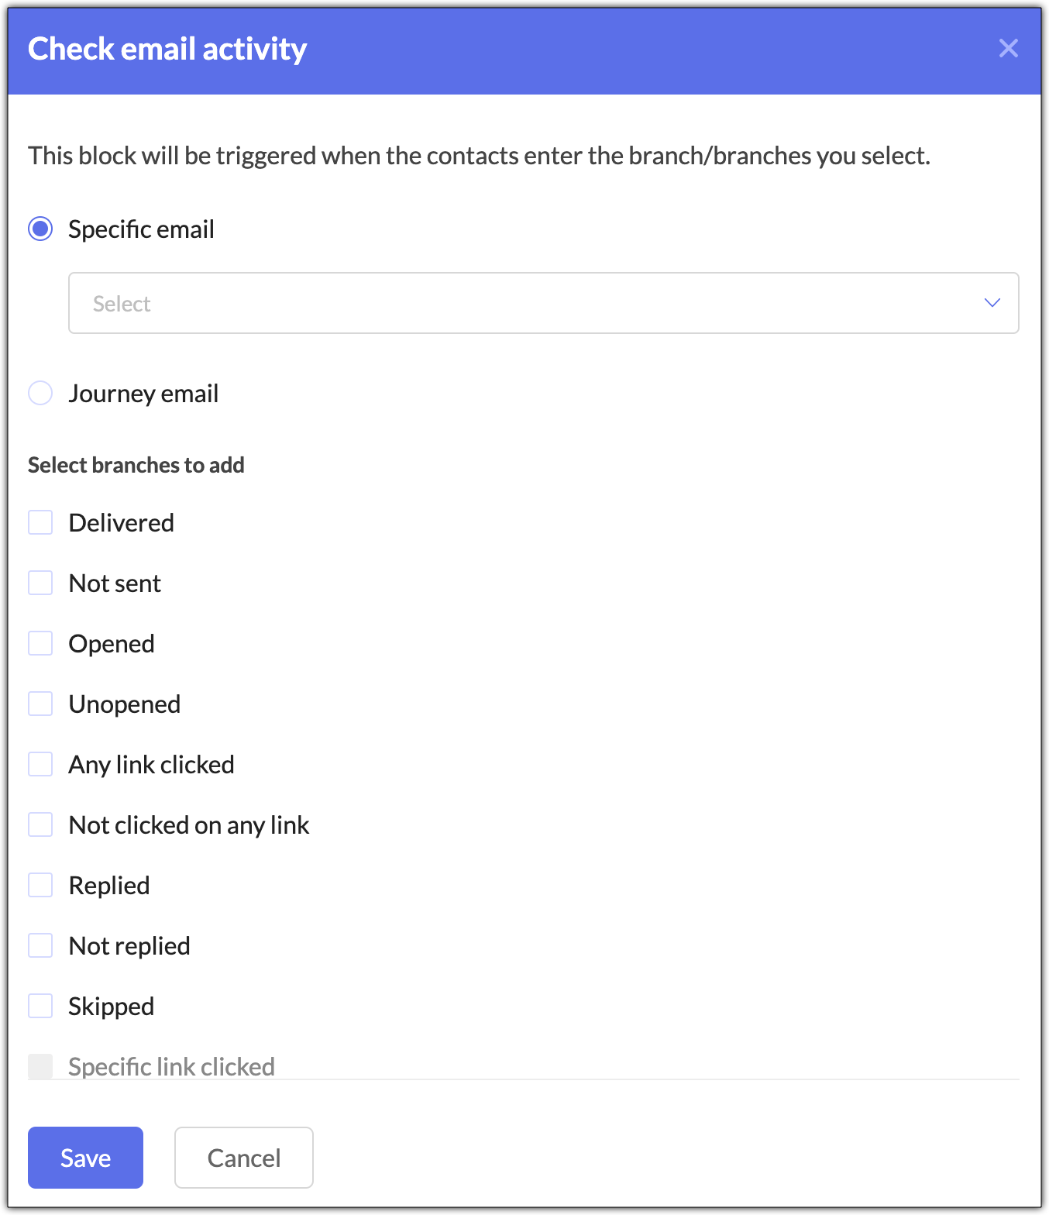The height and width of the screenshot is (1215, 1049).
Task: Click the Journey email label
Action: pos(143,394)
